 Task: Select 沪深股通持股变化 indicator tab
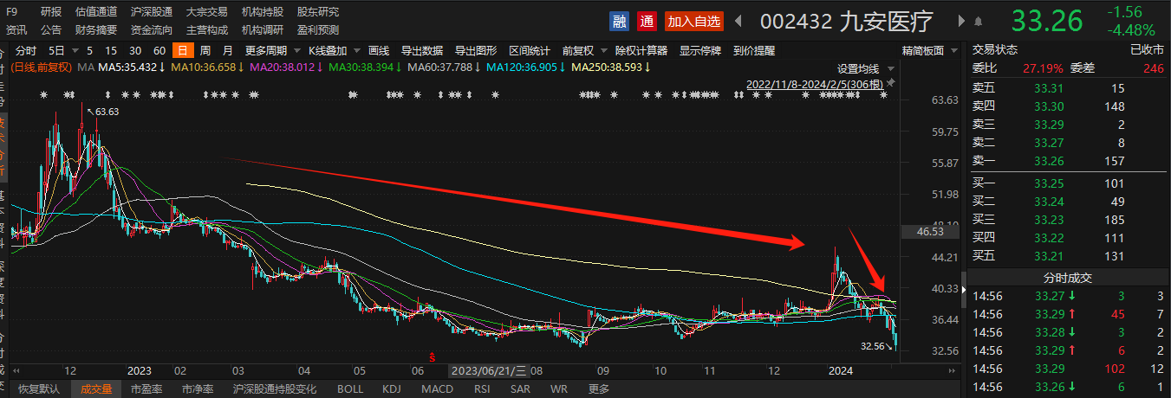(x=275, y=389)
